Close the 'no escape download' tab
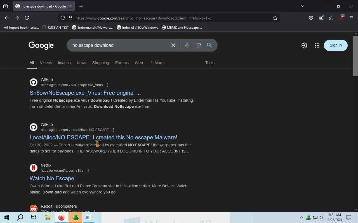The width and height of the screenshot is (358, 223). tap(70, 6)
